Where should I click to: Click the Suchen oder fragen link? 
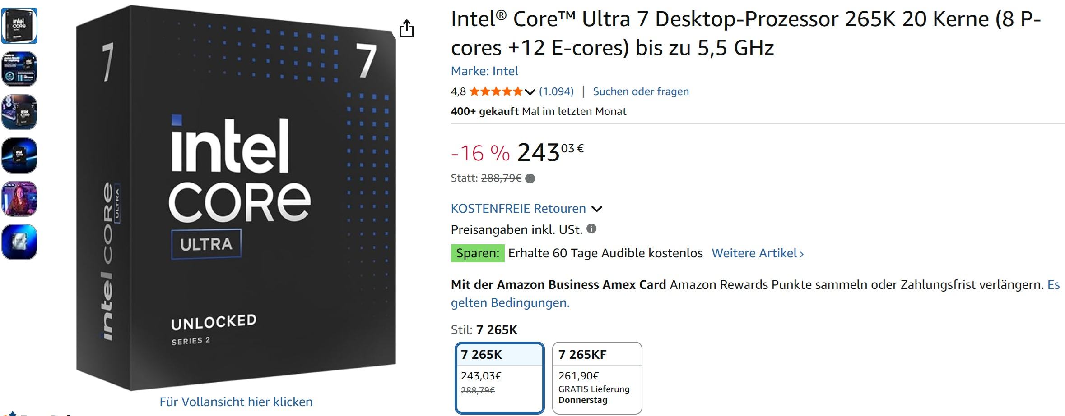pos(641,91)
